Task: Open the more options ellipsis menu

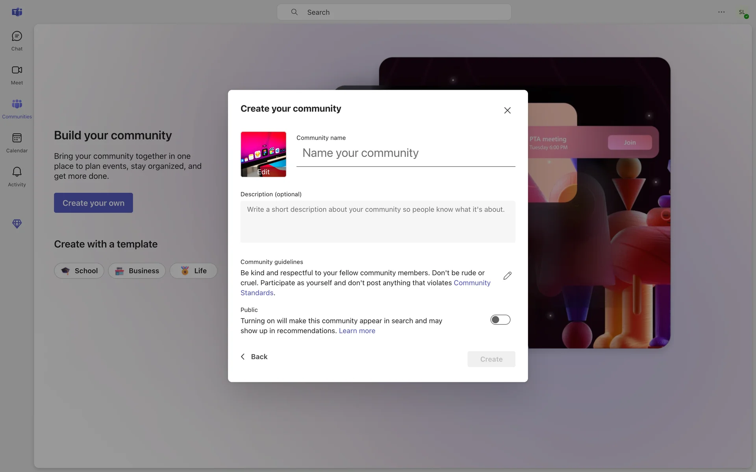Action: pyautogui.click(x=721, y=12)
